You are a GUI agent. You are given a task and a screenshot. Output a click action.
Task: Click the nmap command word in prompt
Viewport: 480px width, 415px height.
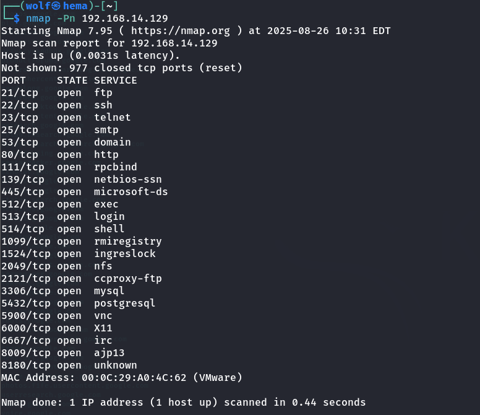click(x=38, y=19)
